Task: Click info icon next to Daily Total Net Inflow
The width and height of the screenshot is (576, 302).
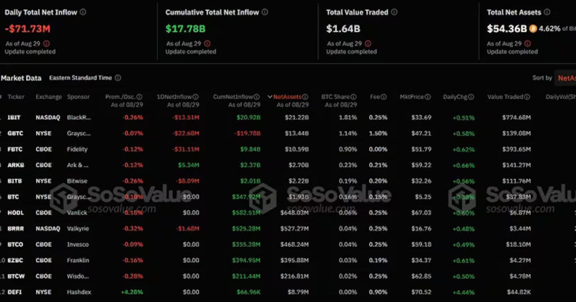Action: coord(83,12)
